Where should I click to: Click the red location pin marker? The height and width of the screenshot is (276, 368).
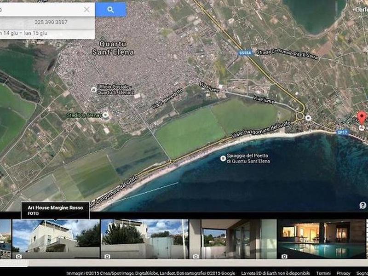pyautogui.click(x=362, y=117)
